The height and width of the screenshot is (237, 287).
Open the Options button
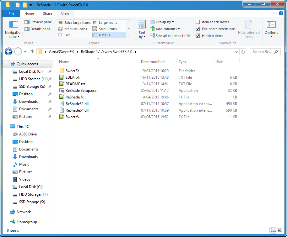[x=271, y=29]
